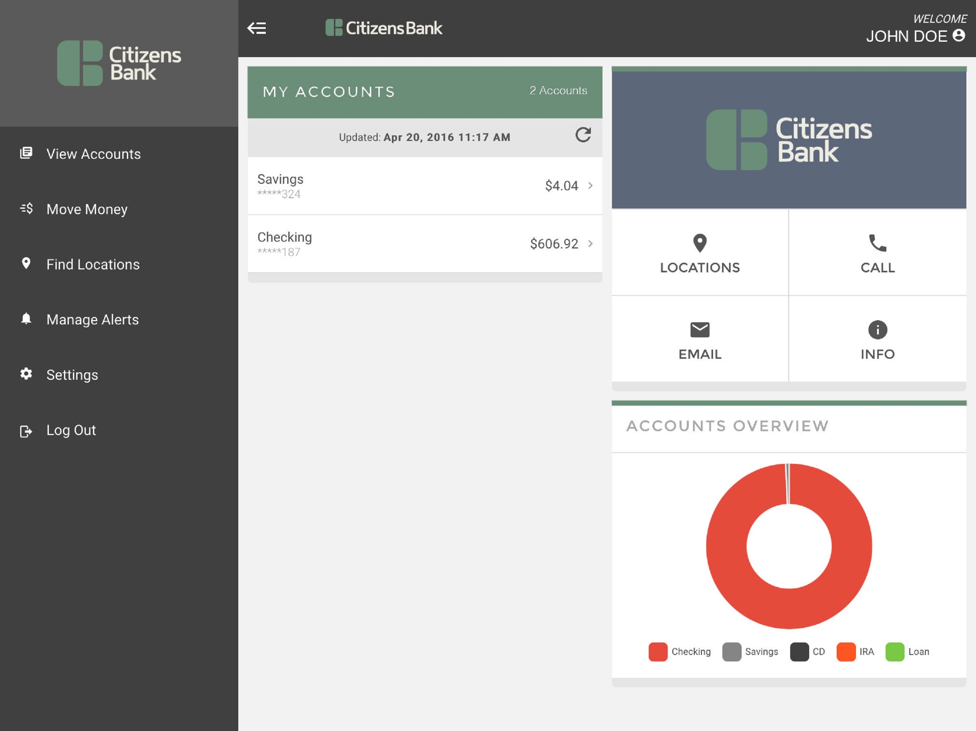Click the Savings balance $4.04

[x=561, y=186]
